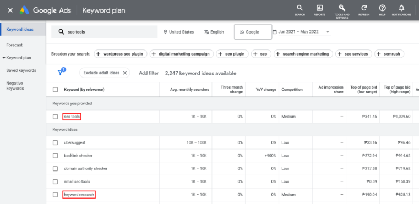Image resolution: width=419 pixels, height=204 pixels.
Task: Sort by Ad impression share column
Action: pos(331,90)
